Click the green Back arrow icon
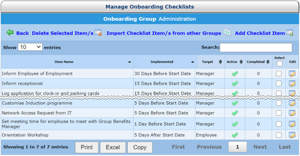 click(10, 32)
